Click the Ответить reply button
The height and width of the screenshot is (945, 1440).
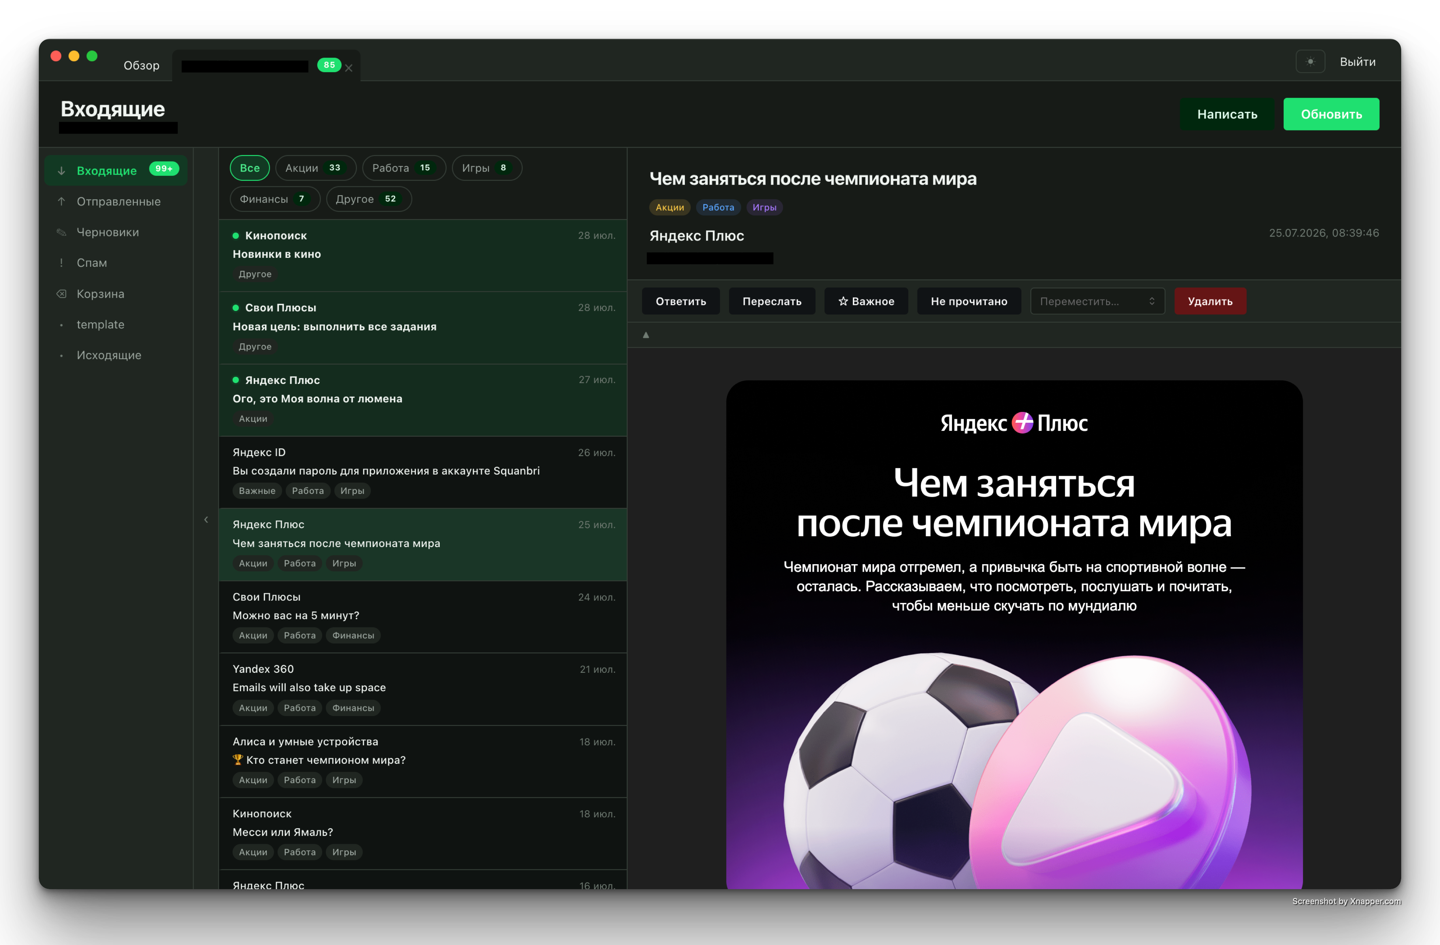click(x=681, y=301)
